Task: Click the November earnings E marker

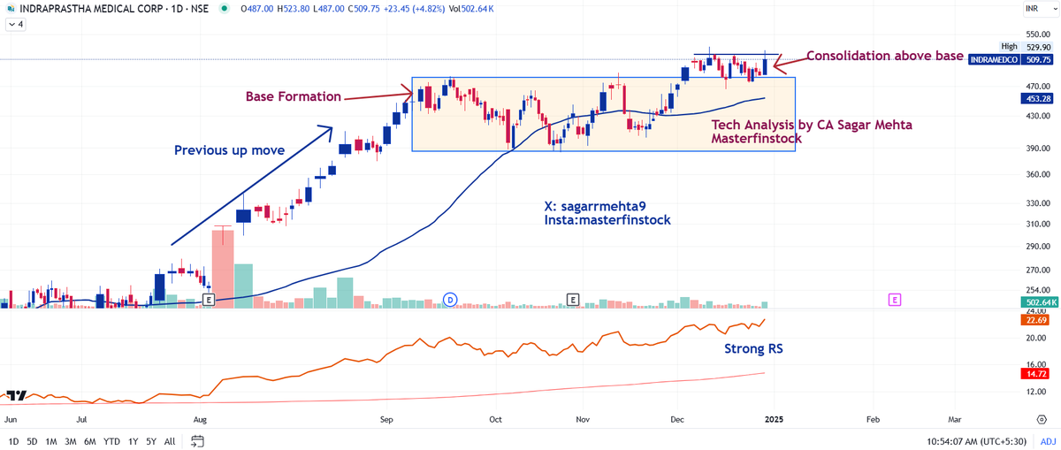Action: click(x=573, y=301)
